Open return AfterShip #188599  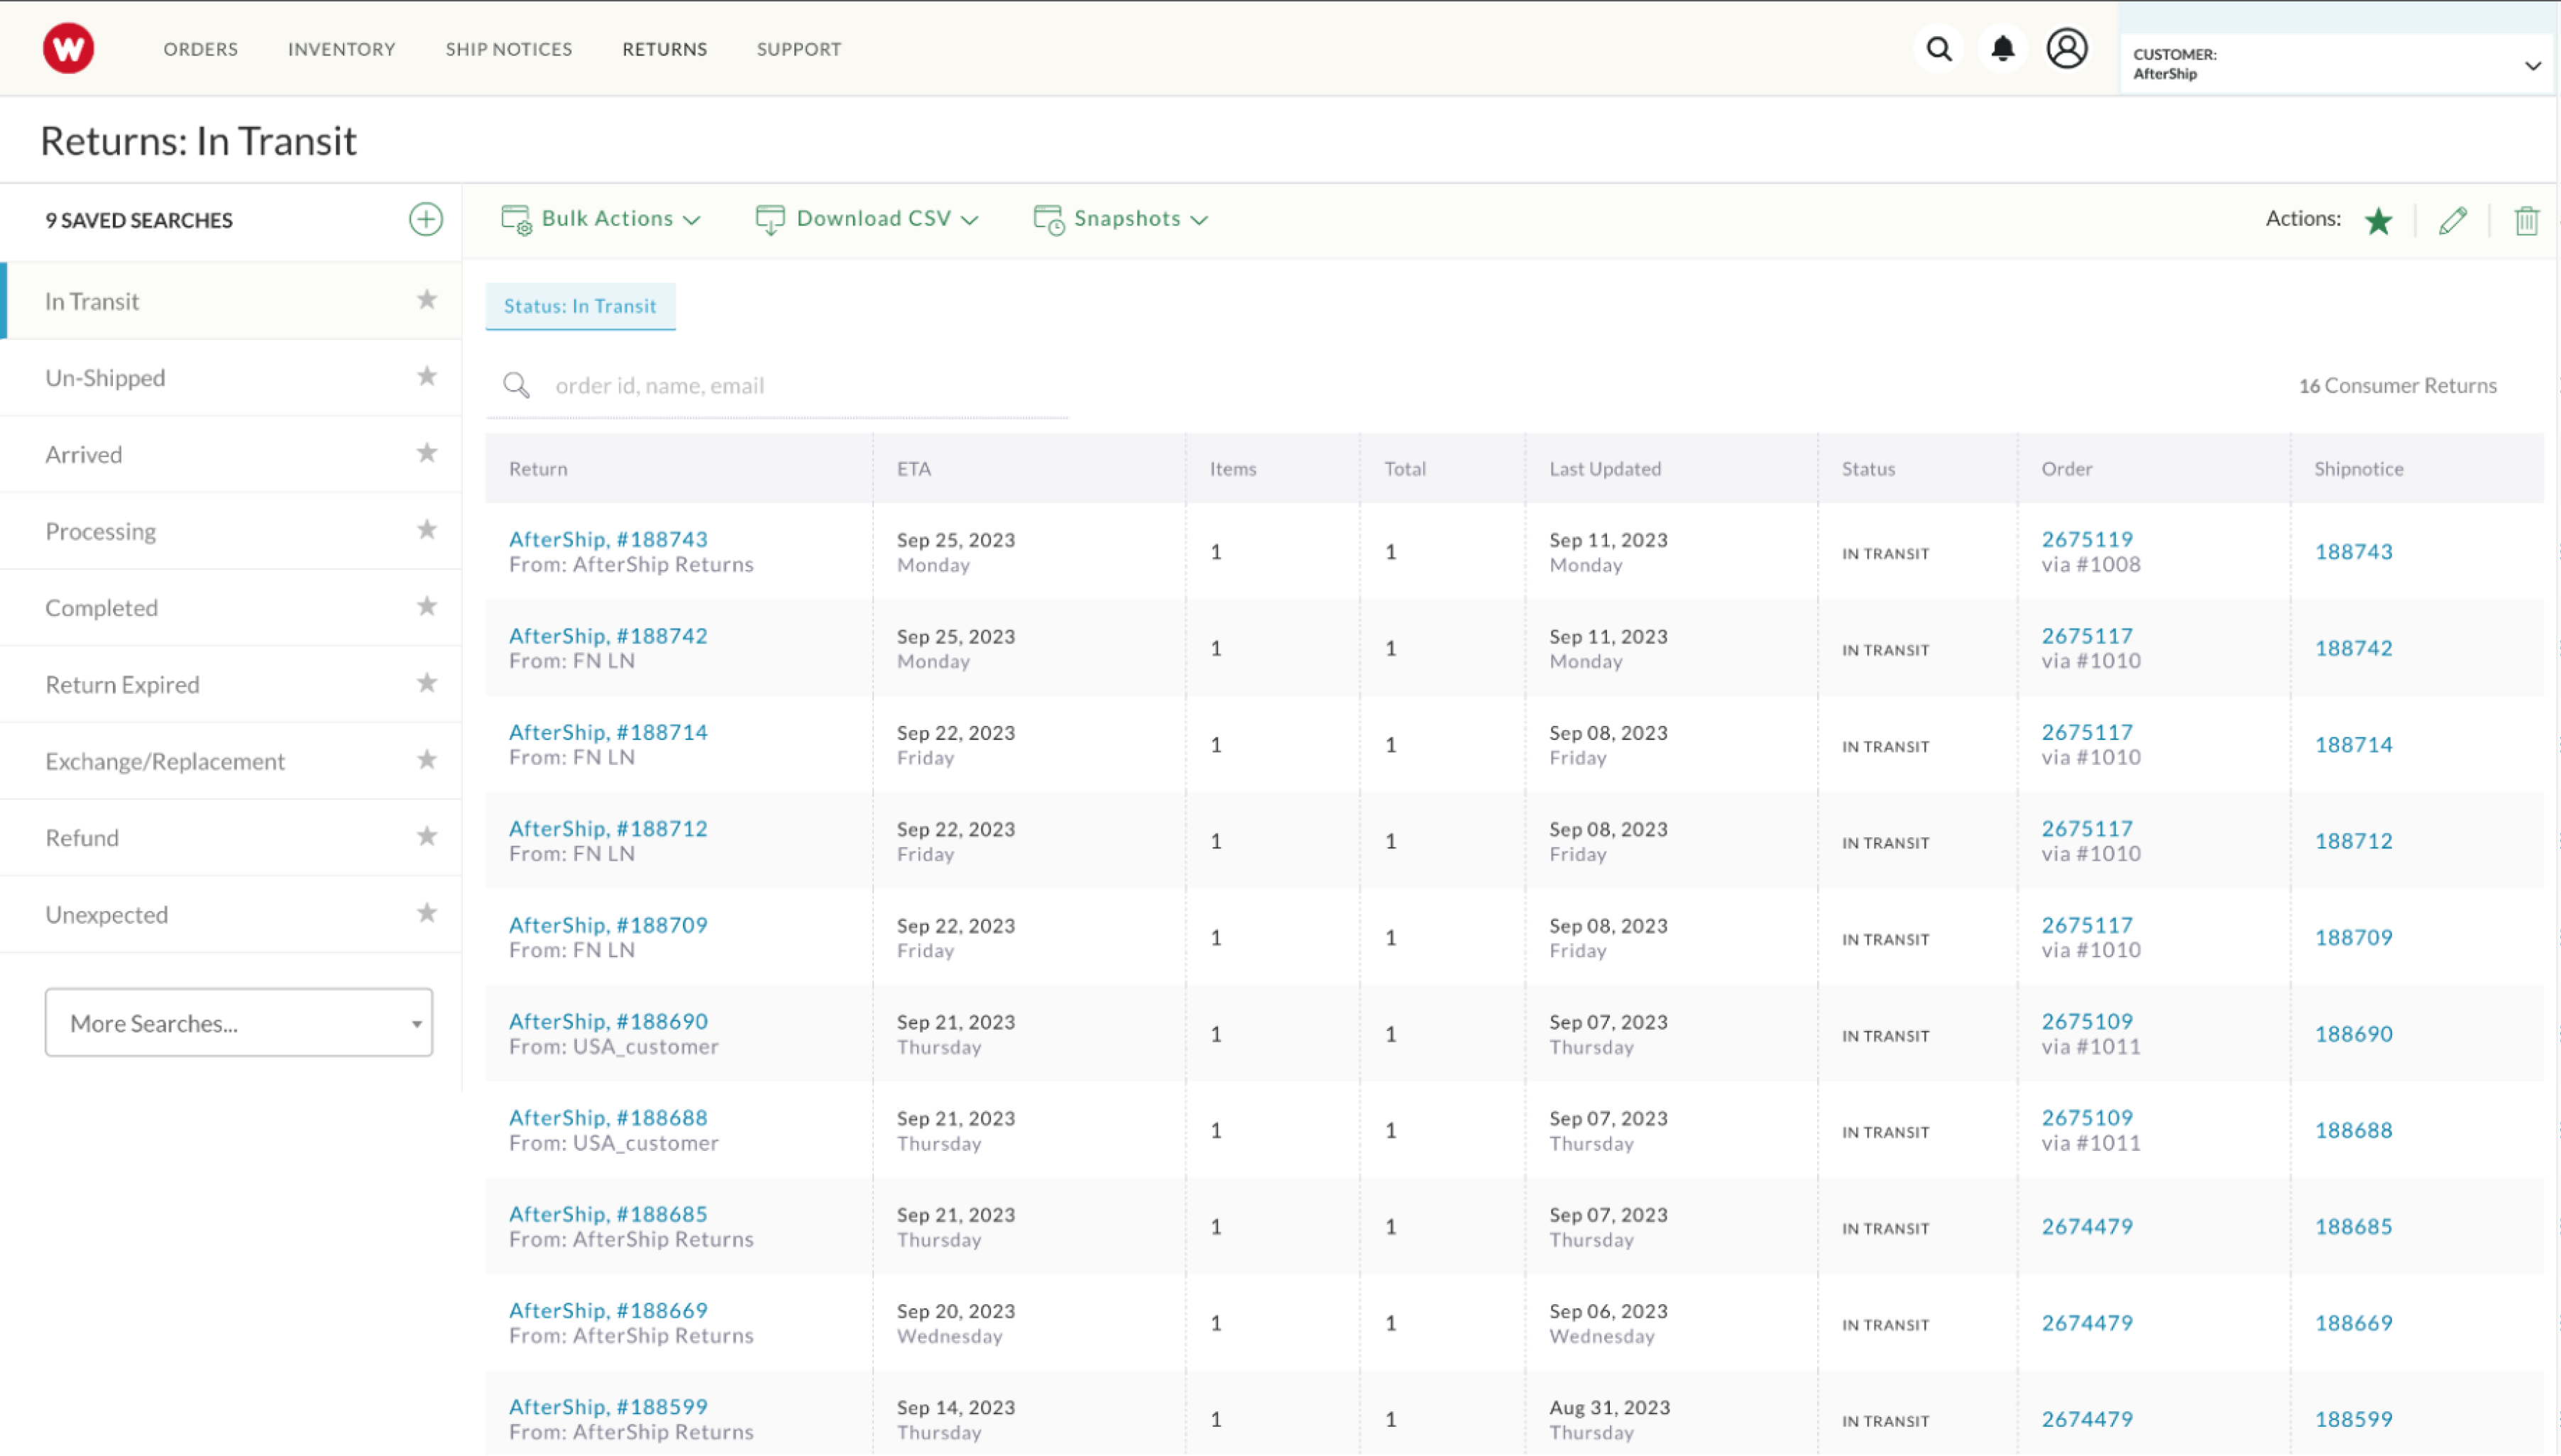tap(608, 1407)
